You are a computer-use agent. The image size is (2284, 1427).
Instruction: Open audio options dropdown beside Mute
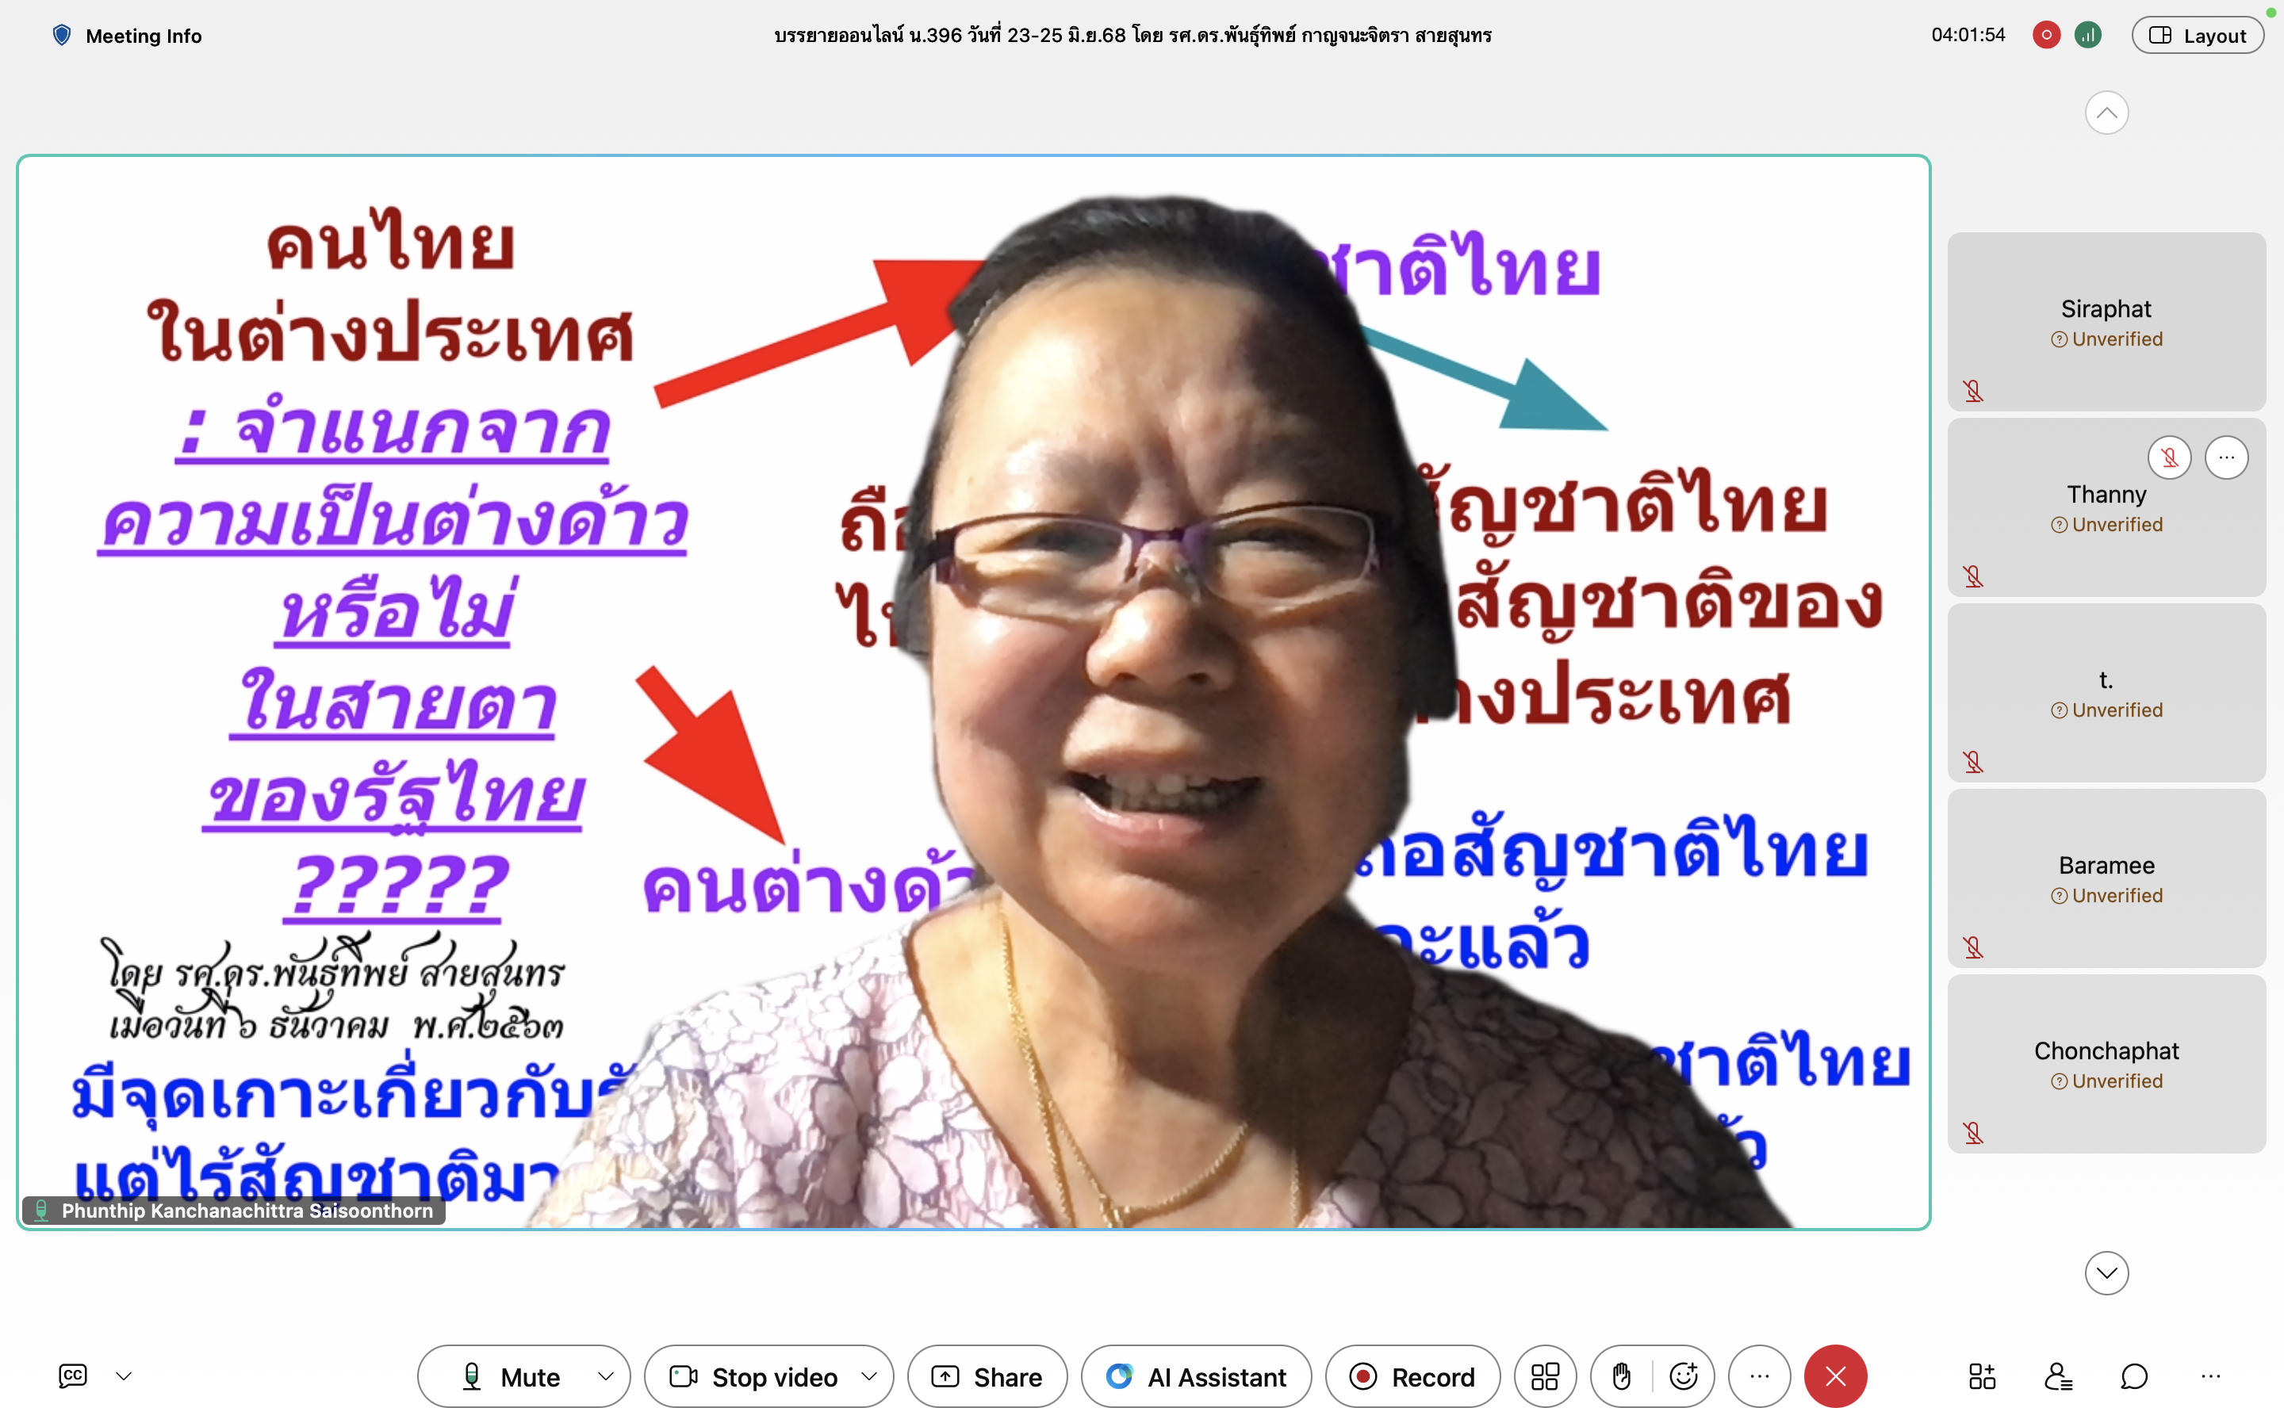tap(607, 1377)
